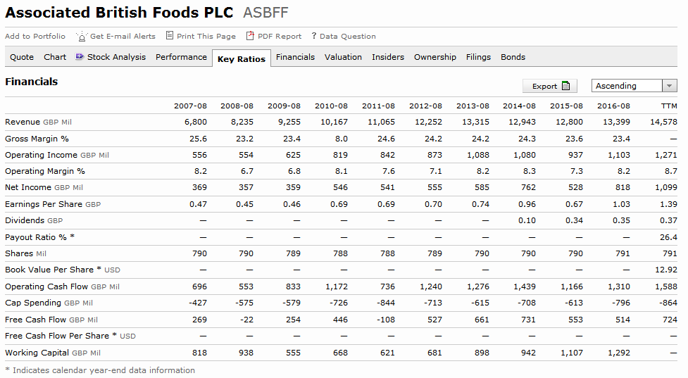Switch to the Insiders tab
688x378 pixels.
(x=388, y=57)
